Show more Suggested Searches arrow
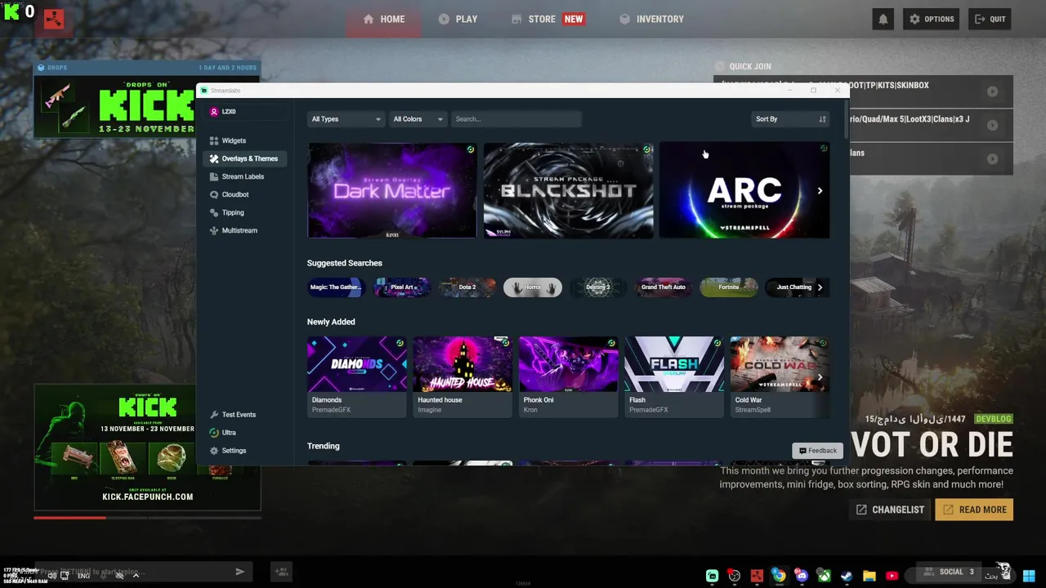 pos(820,287)
